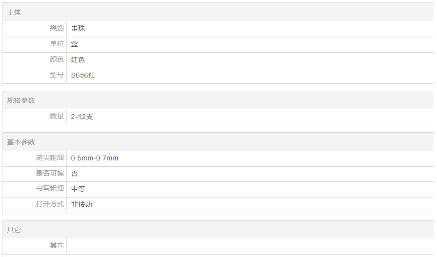Screen dimensions: 437x257
Task: Click the 类别 label
Action: point(57,28)
